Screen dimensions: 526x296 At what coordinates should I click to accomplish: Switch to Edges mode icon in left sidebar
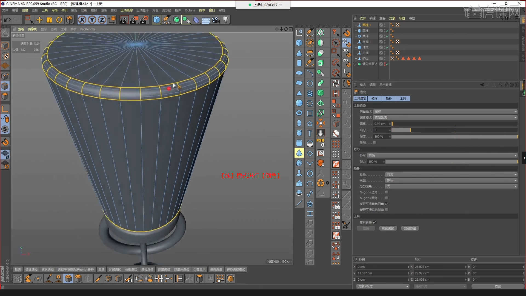point(5,86)
